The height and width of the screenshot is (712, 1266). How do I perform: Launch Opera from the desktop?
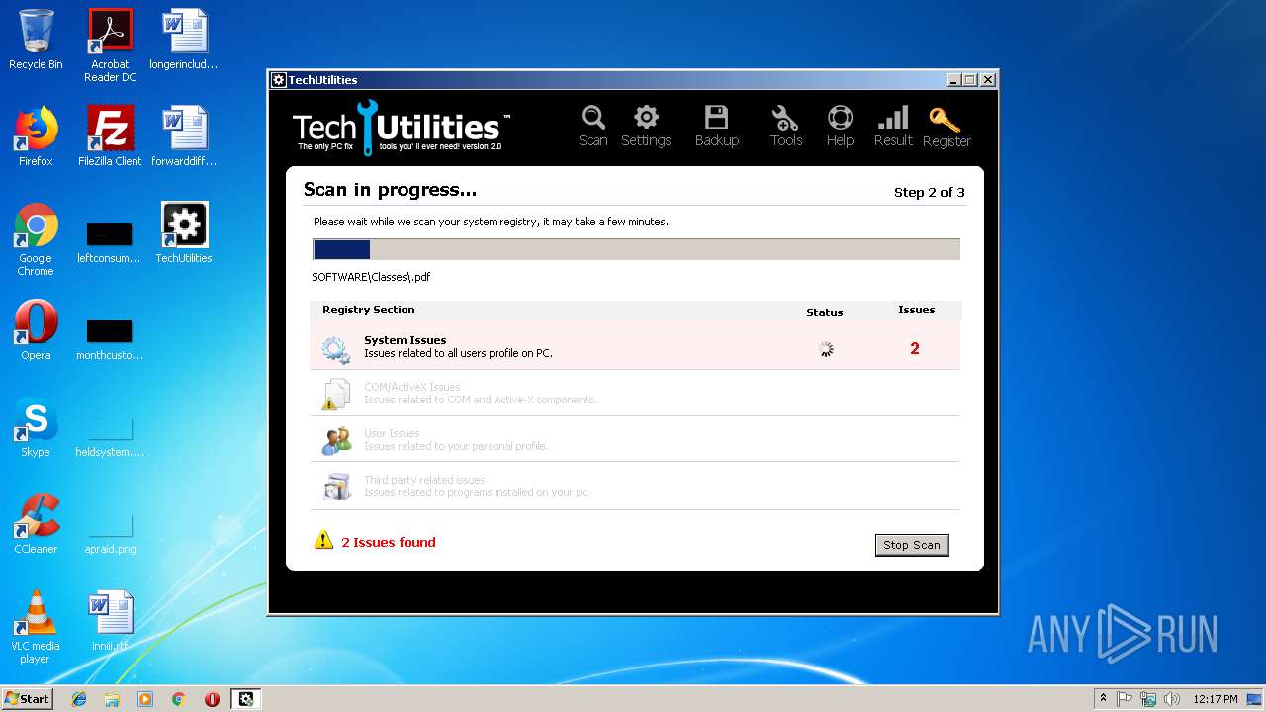click(x=36, y=330)
